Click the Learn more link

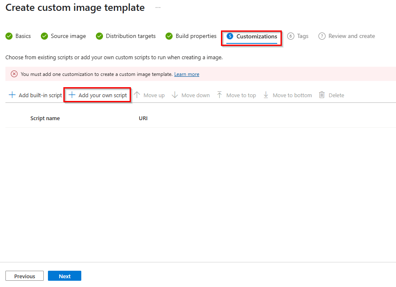click(x=186, y=74)
